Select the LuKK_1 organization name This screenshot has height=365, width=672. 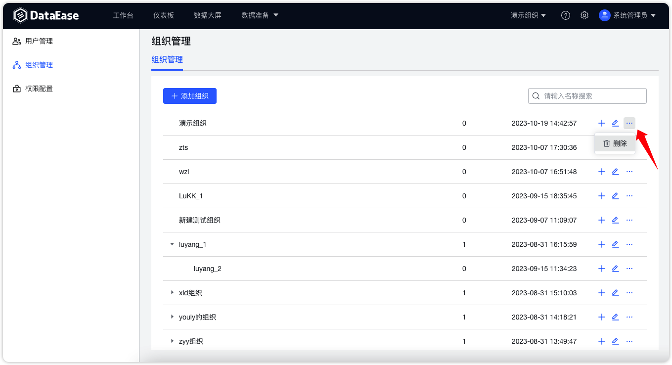pyautogui.click(x=191, y=196)
